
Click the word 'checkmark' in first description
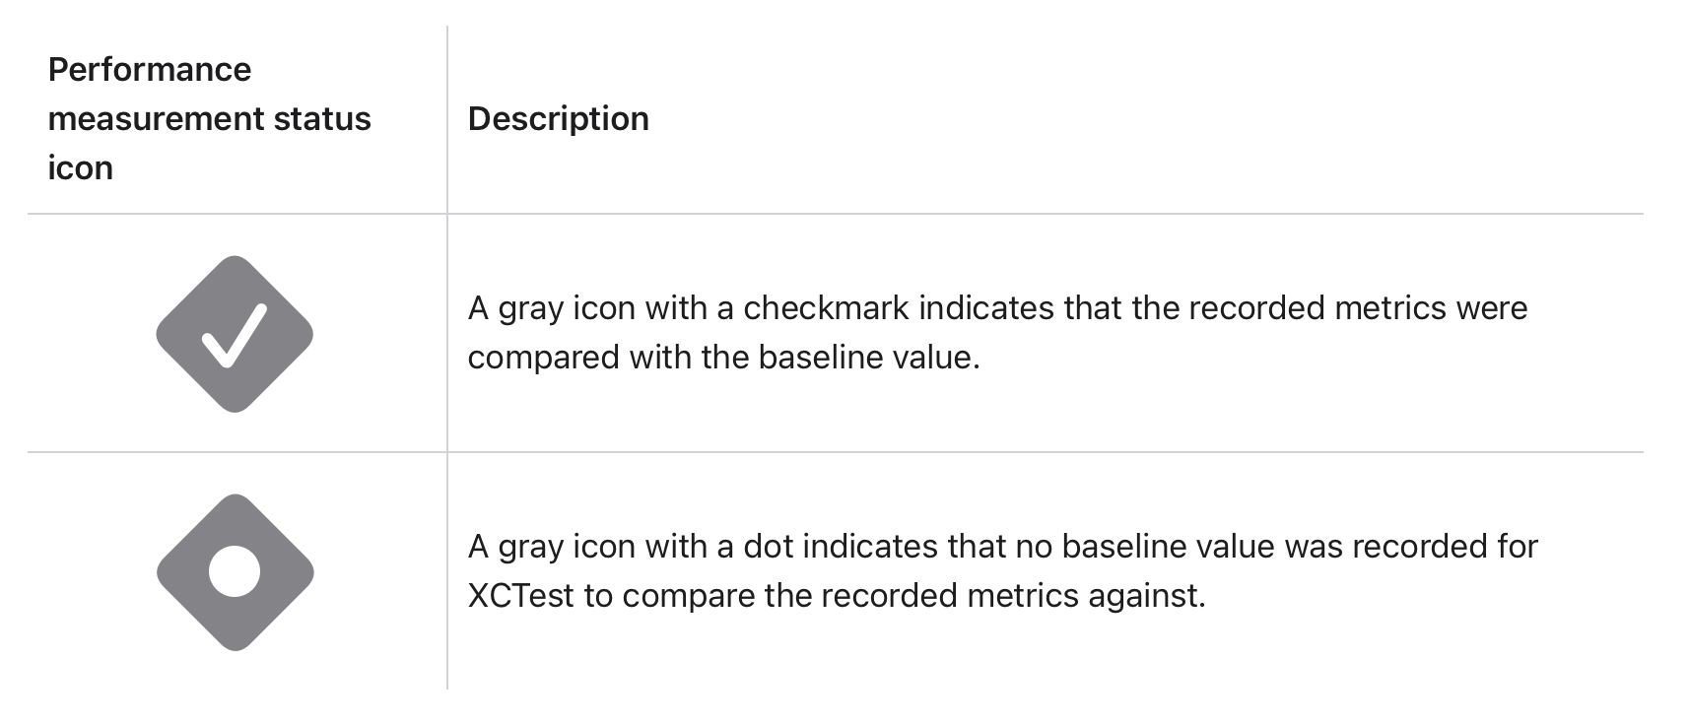(x=826, y=308)
